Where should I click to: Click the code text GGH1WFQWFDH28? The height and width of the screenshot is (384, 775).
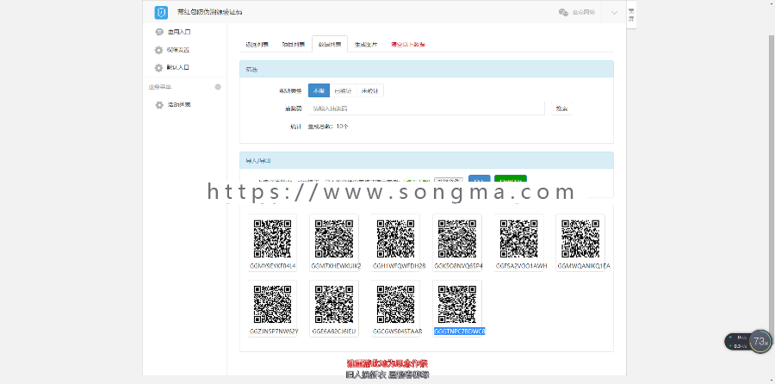[x=399, y=266]
